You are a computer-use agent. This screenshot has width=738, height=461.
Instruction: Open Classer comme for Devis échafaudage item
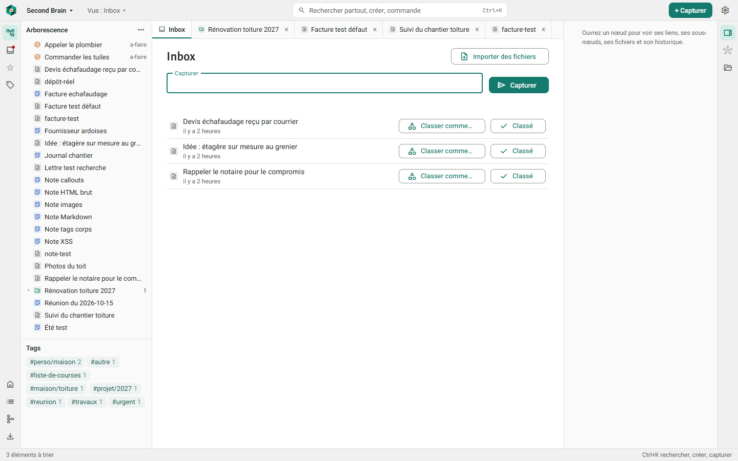[442, 126]
